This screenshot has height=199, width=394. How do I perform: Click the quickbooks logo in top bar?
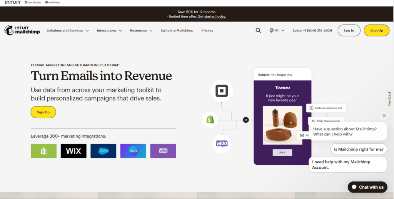click(x=33, y=2)
